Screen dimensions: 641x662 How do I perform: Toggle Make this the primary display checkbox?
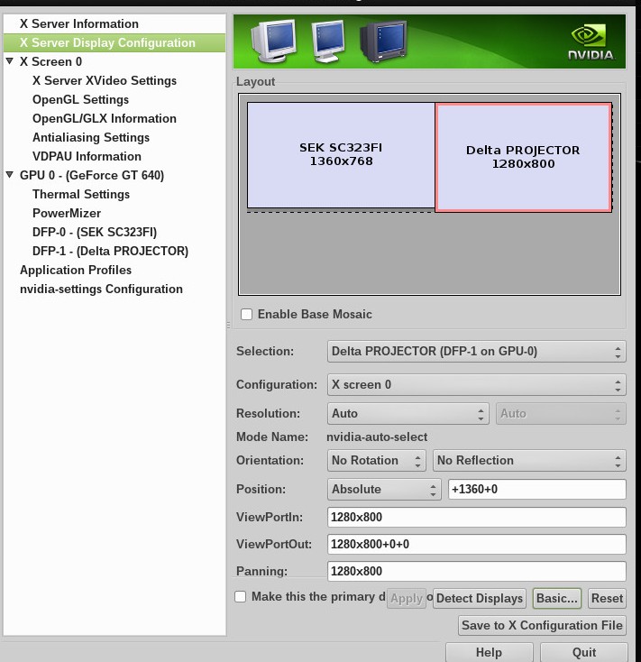point(241,596)
